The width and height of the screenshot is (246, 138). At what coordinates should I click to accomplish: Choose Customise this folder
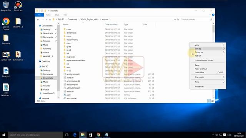tap(208, 61)
